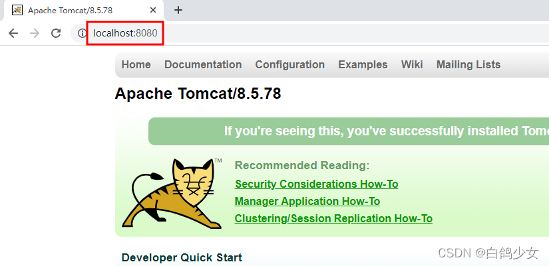Open the Mailing Lists navigation item
549x266 pixels.
[x=468, y=64]
